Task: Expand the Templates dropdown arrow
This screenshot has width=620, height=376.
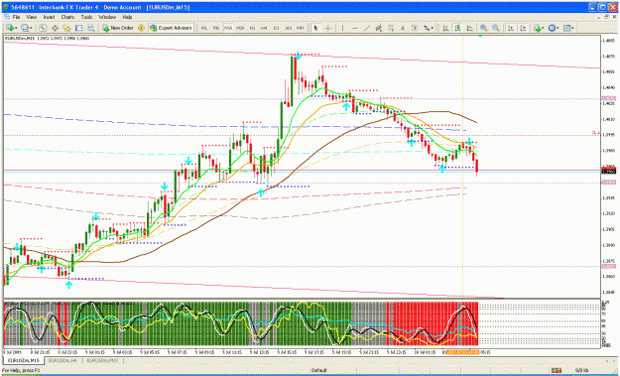Action: click(573, 29)
